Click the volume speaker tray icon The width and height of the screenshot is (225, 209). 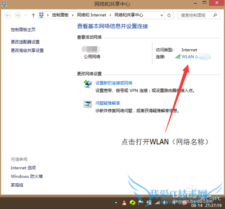tap(165, 203)
